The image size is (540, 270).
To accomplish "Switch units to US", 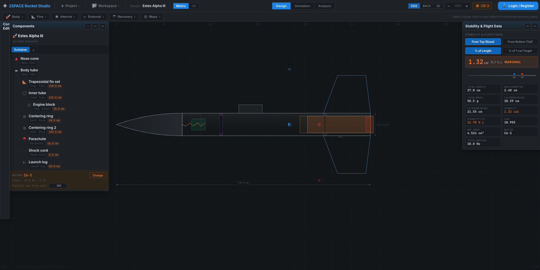I will (194, 6).
